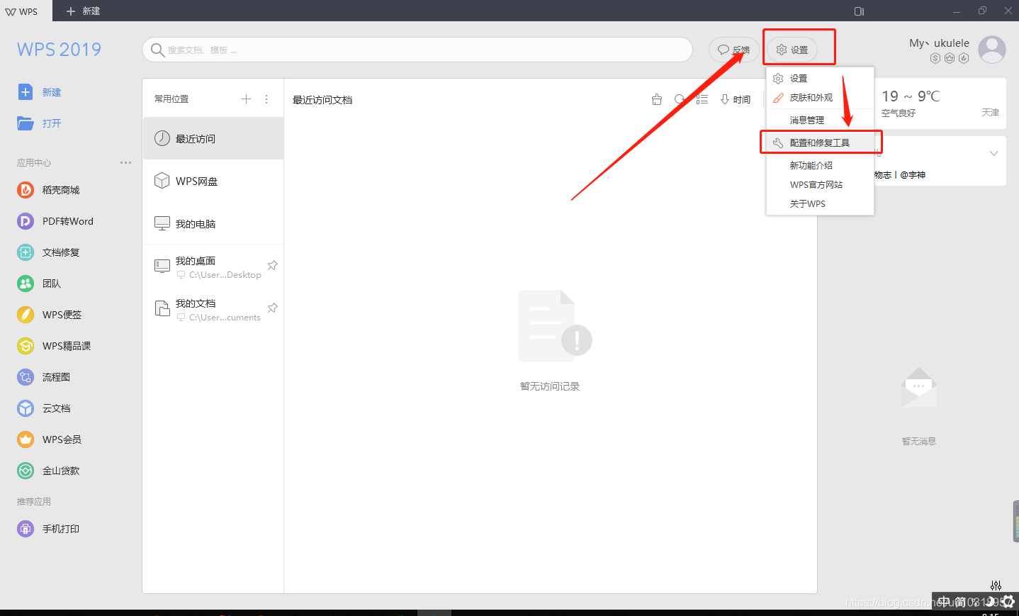Launch 稻壳商城 app icon
Image resolution: width=1019 pixels, height=616 pixels.
26,190
